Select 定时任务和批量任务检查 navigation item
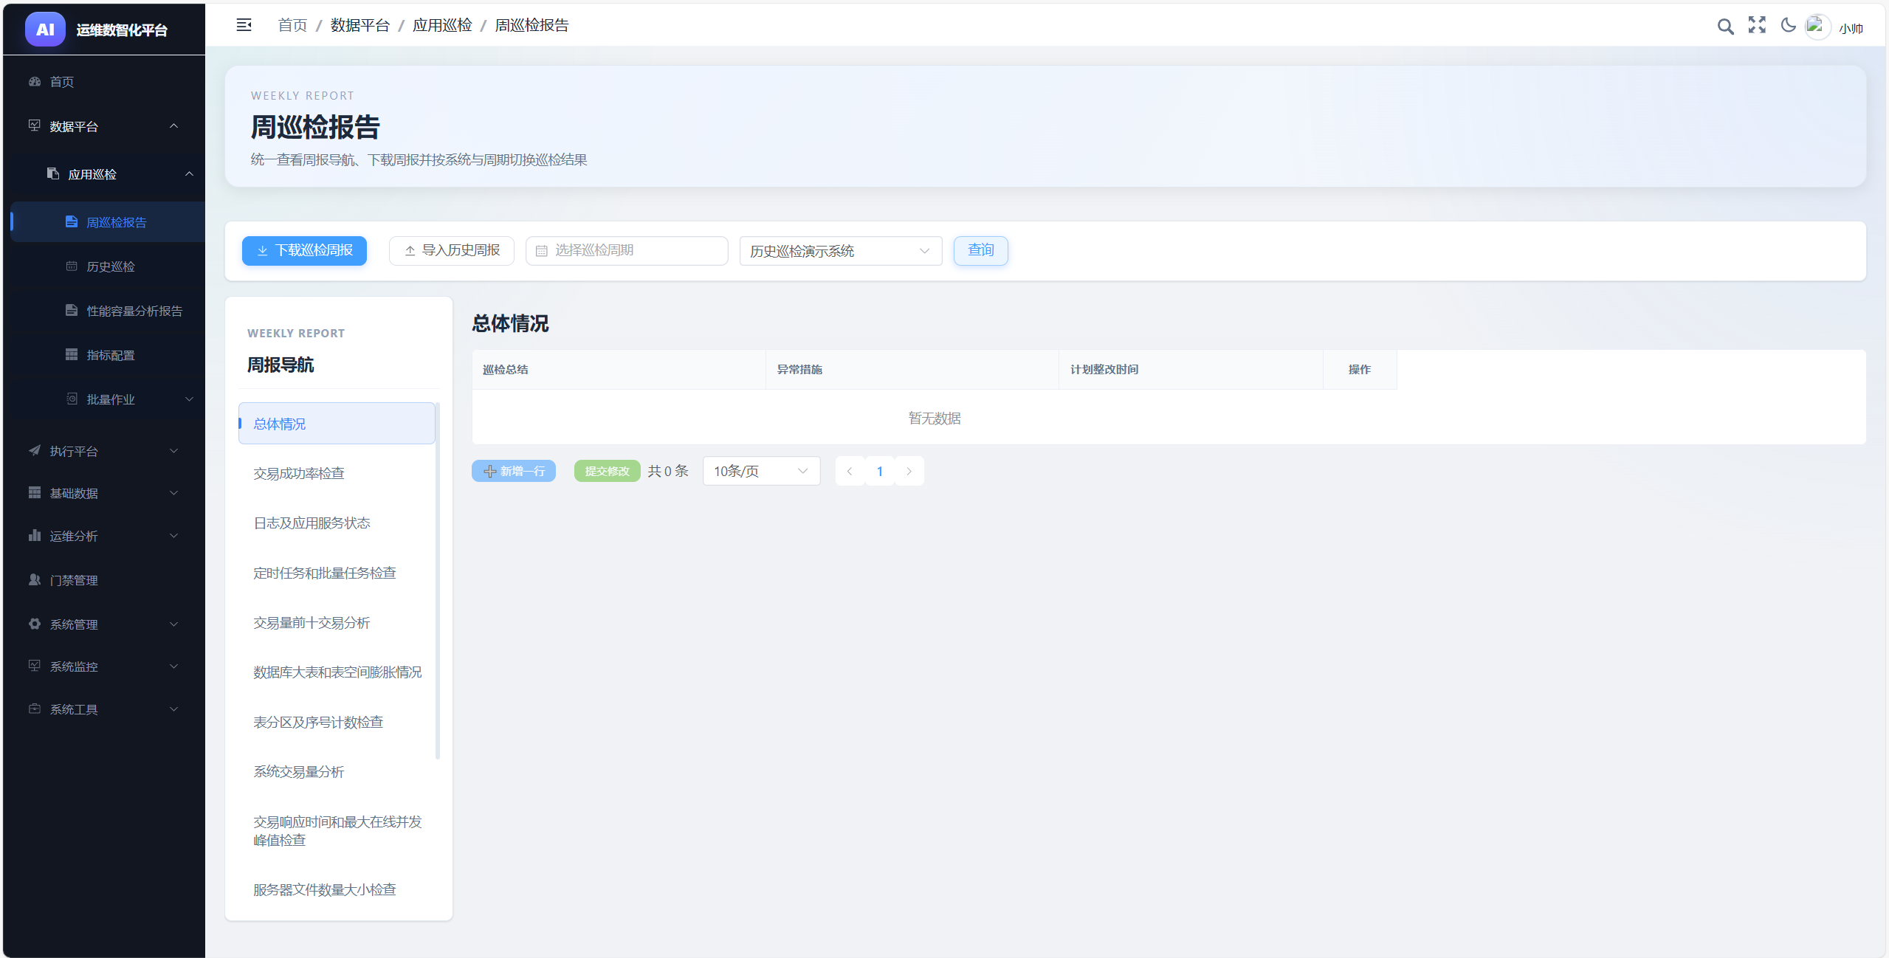This screenshot has width=1889, height=958. click(x=337, y=573)
